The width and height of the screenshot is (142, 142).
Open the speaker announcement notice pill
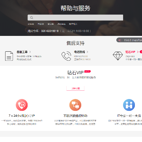(129, 40)
